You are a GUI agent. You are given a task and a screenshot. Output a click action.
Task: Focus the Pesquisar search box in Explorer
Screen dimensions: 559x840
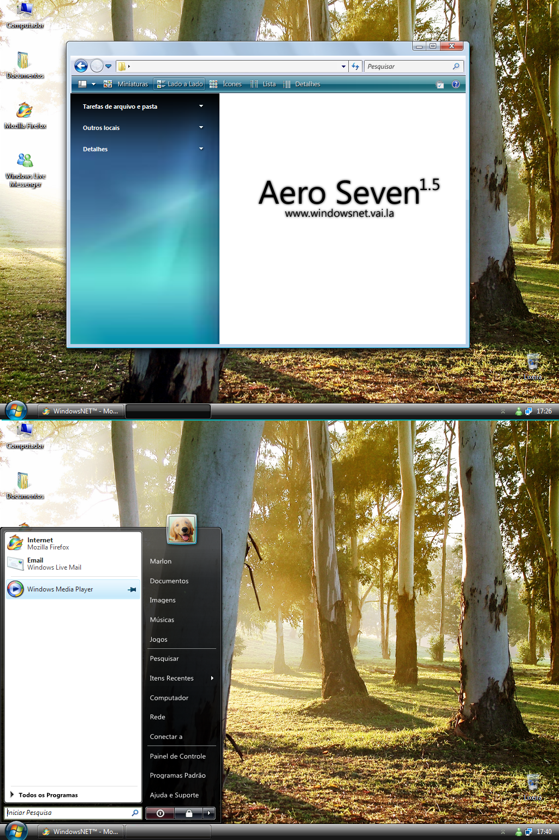(x=414, y=67)
